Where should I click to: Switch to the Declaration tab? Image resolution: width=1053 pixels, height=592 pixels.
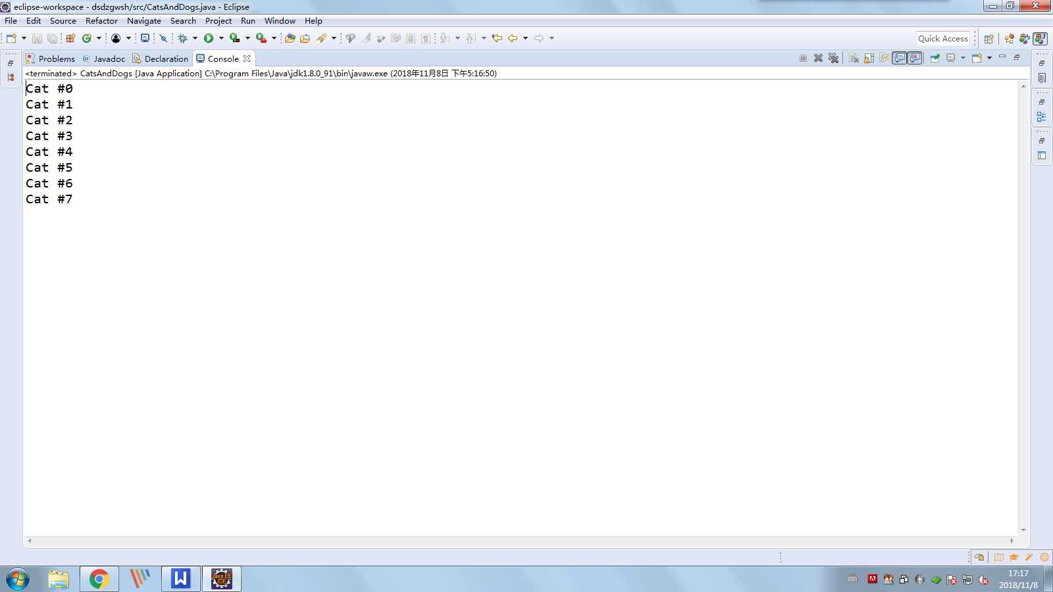161,59
